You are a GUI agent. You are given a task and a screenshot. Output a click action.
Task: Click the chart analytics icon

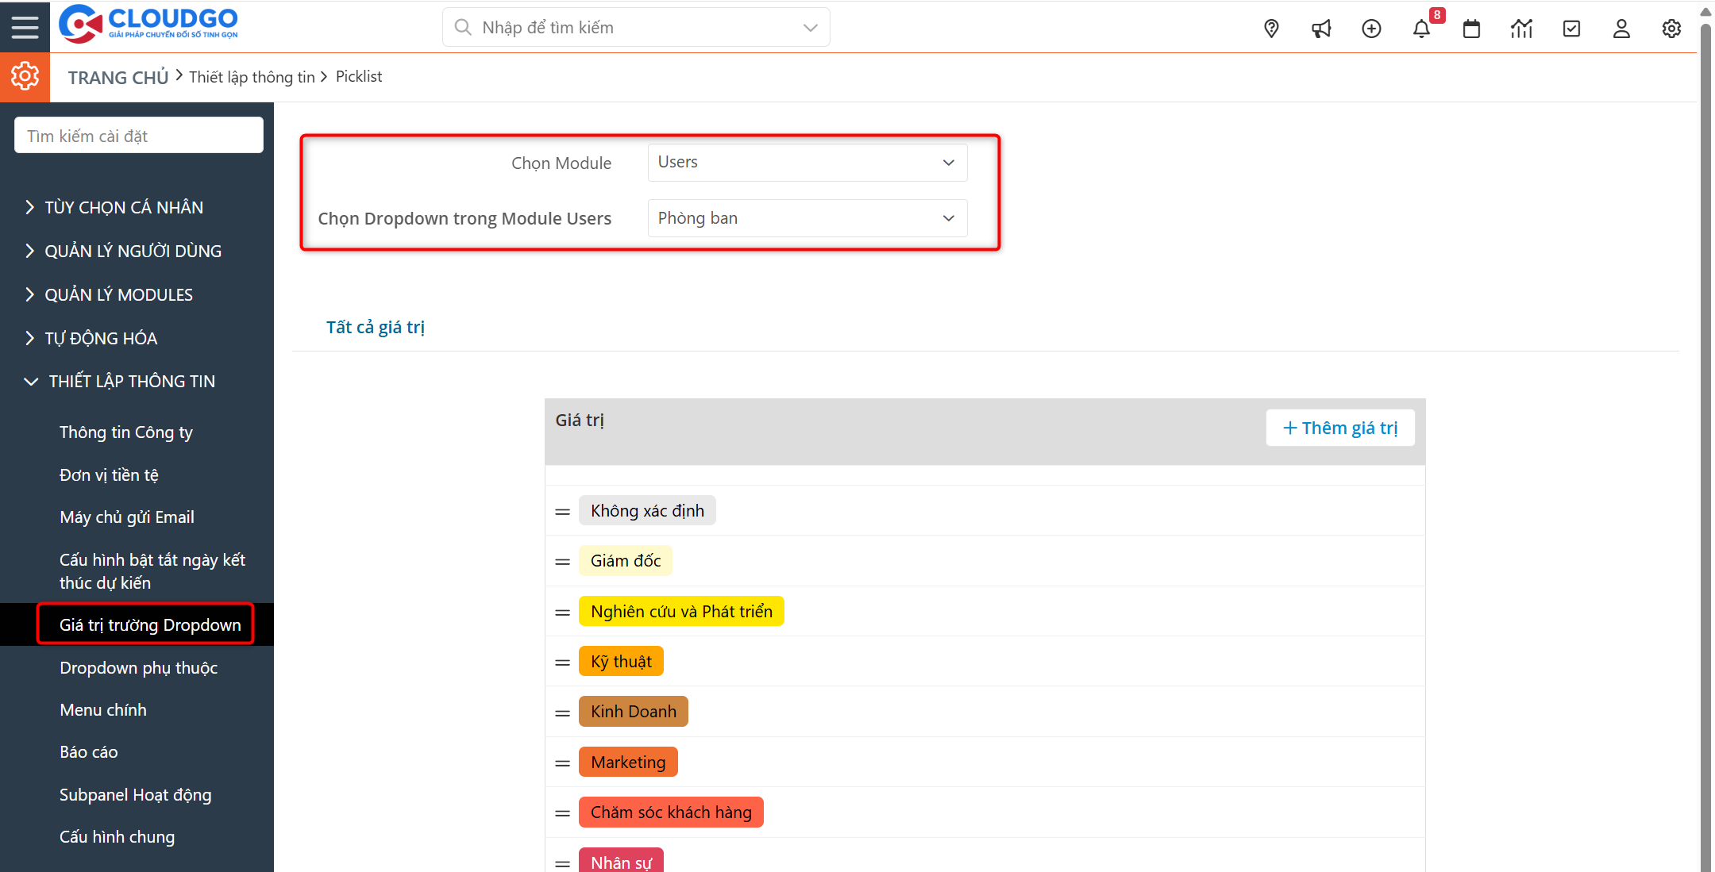click(1521, 29)
